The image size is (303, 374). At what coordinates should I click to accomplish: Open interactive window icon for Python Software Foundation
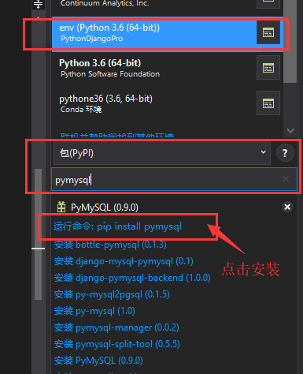click(268, 68)
